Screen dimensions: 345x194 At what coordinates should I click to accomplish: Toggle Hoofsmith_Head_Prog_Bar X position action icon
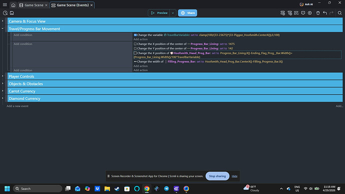pyautogui.click(x=135, y=53)
